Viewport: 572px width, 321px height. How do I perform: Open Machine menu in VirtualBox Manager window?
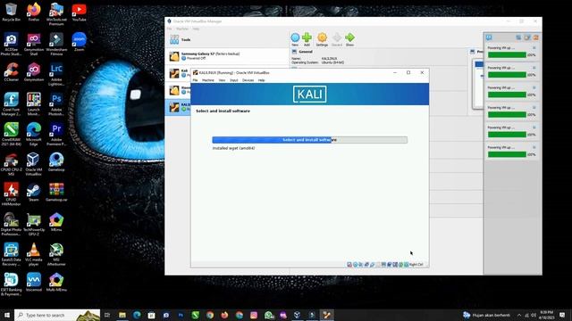[x=182, y=29]
